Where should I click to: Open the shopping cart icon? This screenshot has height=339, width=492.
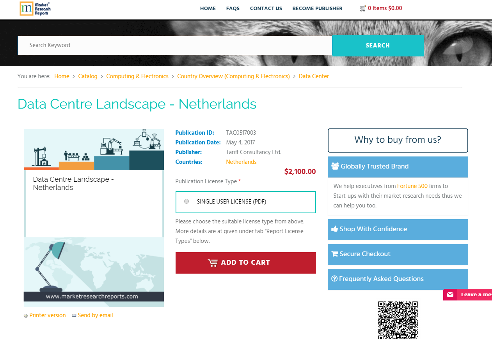[x=363, y=8]
